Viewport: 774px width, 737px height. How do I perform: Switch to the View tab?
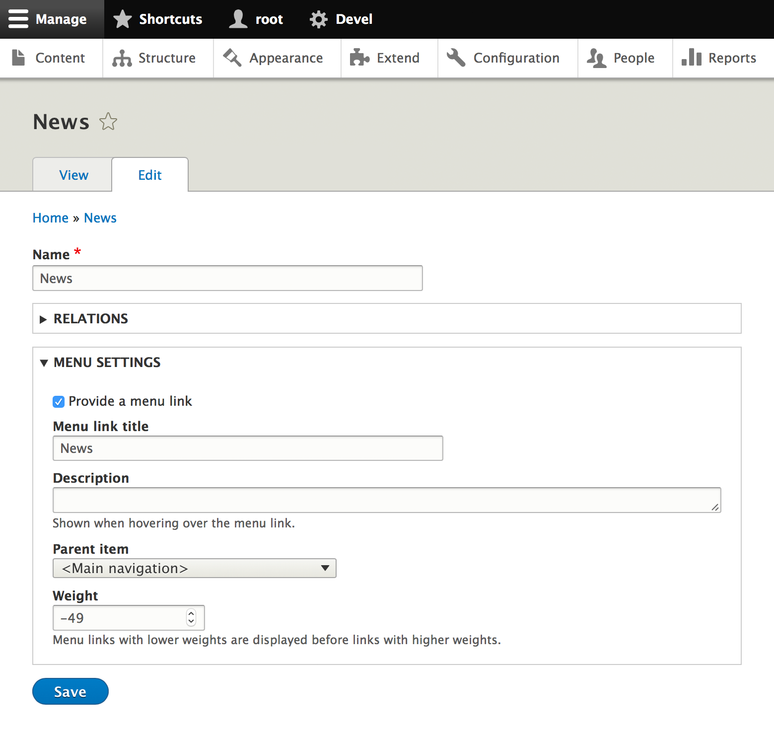click(x=72, y=175)
